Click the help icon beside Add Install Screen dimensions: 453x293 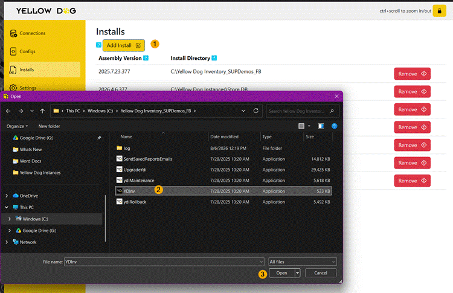[98, 45]
